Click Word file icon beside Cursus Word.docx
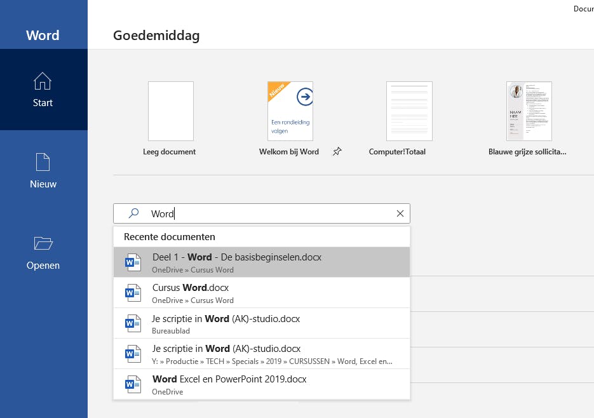Image resolution: width=594 pixels, height=418 pixels. [133, 293]
